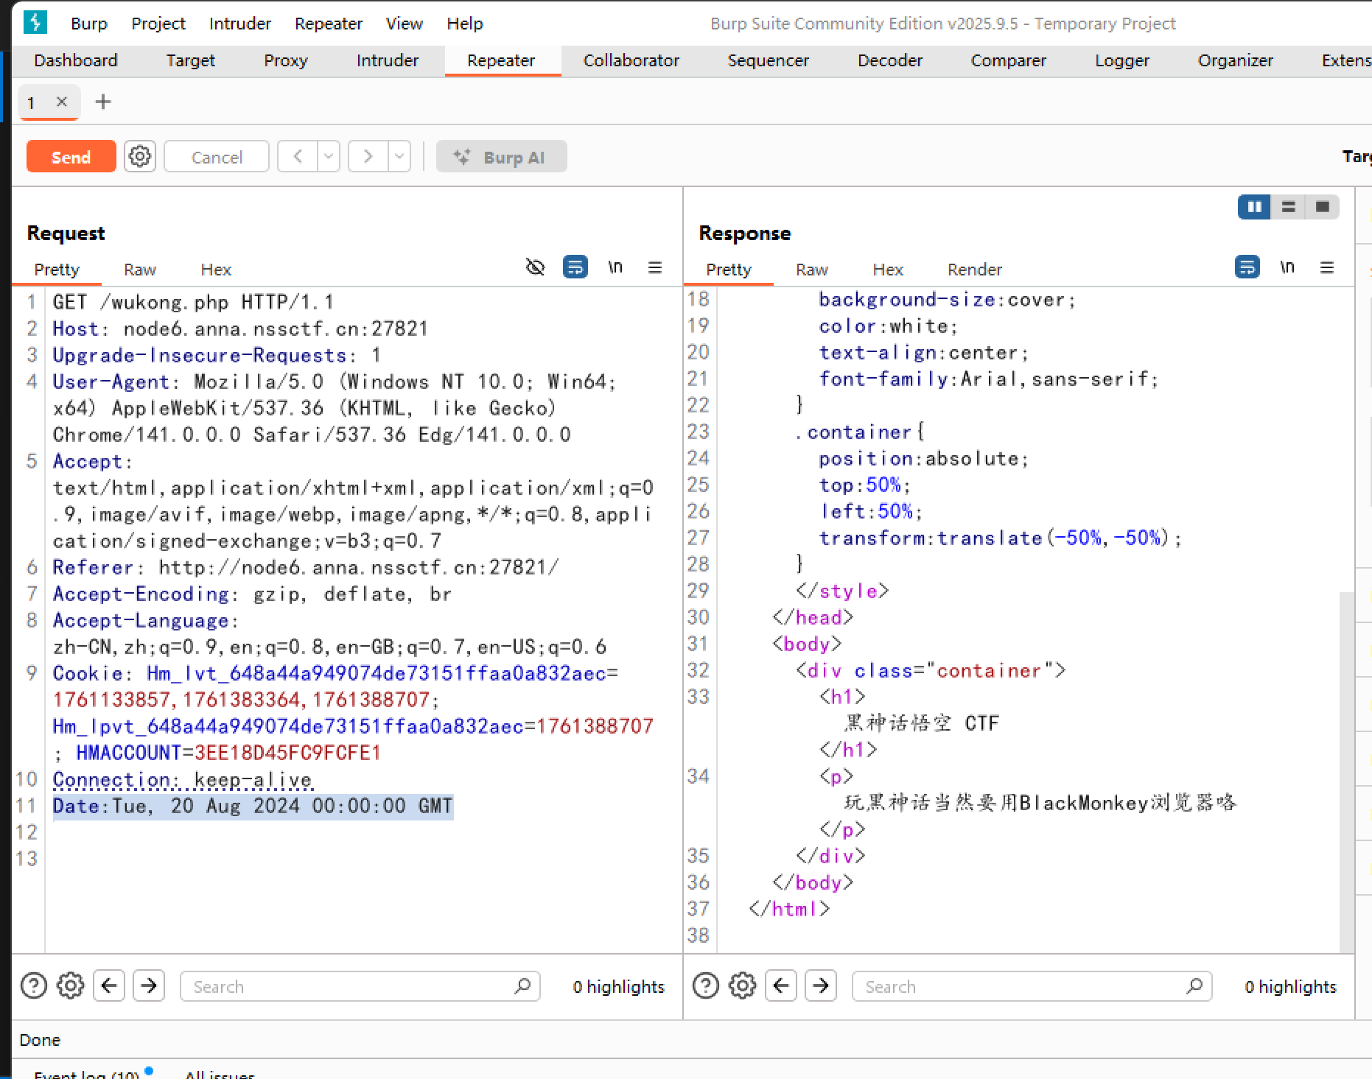Screen dimensions: 1372x1079
Task: Open help icon below Request panel
Action: [34, 985]
